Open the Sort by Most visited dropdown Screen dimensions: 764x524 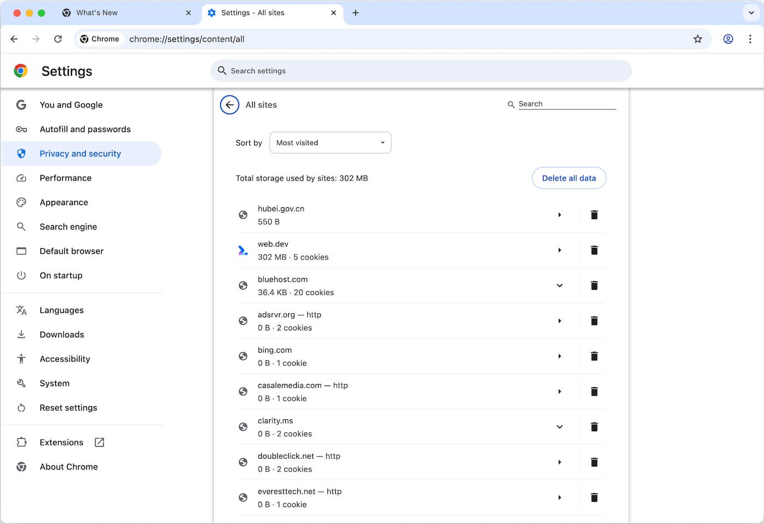(330, 142)
